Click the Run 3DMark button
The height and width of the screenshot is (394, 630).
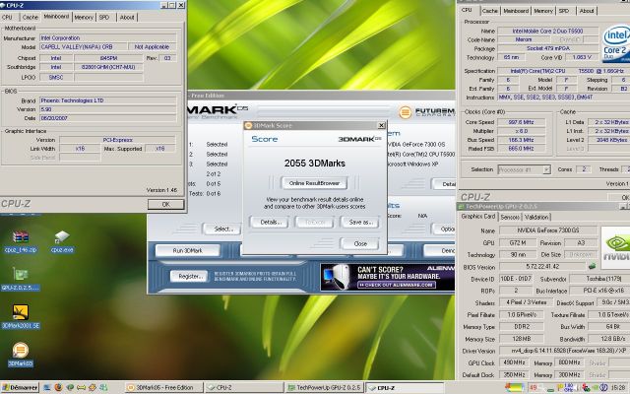coord(188,250)
